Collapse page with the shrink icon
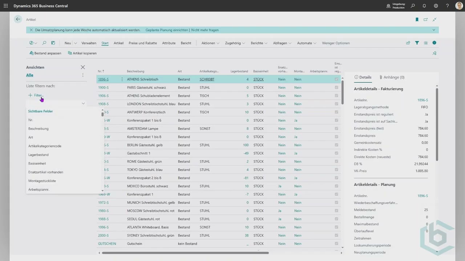 [x=434, y=20]
